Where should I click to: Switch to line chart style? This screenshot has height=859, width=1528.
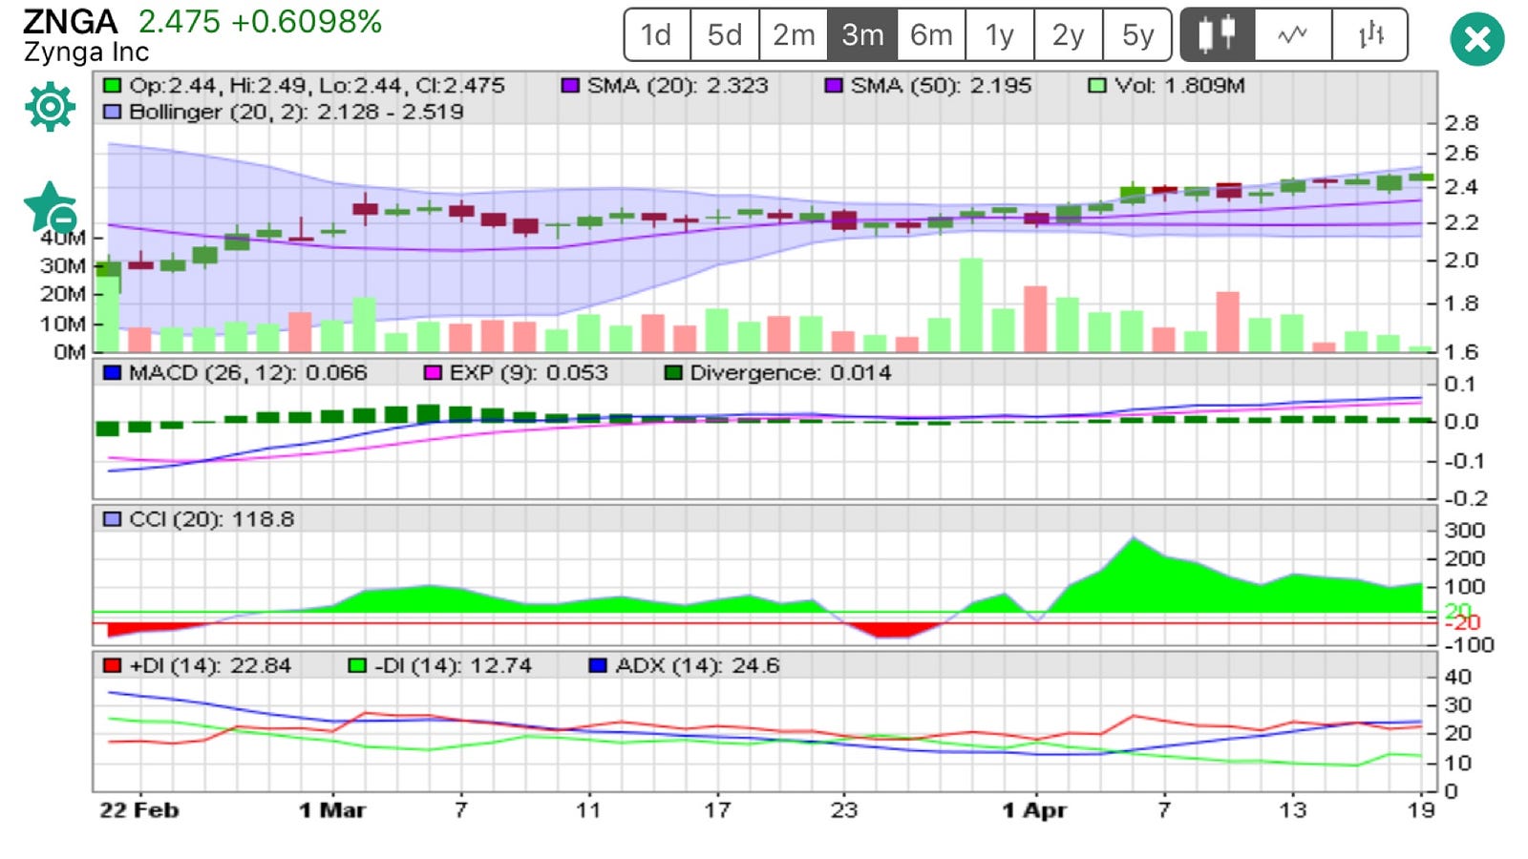click(x=1293, y=35)
